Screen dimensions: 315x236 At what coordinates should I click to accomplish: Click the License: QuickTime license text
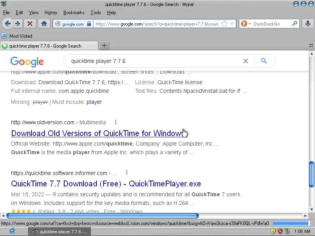169,82
